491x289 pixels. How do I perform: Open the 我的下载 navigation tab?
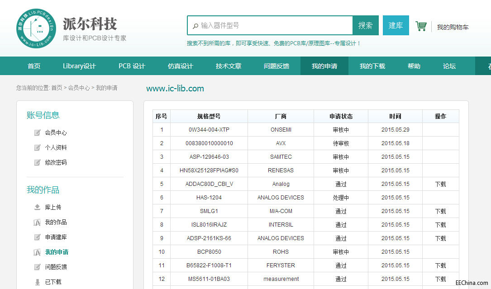pos(372,66)
